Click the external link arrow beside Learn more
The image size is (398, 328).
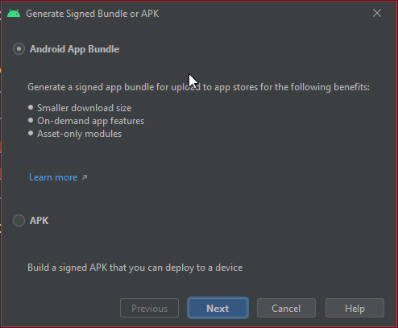click(x=85, y=177)
